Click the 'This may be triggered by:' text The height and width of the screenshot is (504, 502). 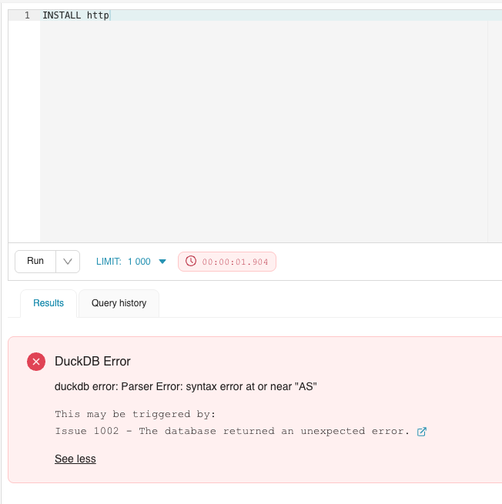[135, 414]
